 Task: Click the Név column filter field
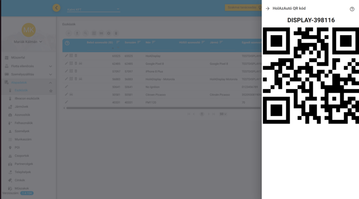click(x=158, y=48)
